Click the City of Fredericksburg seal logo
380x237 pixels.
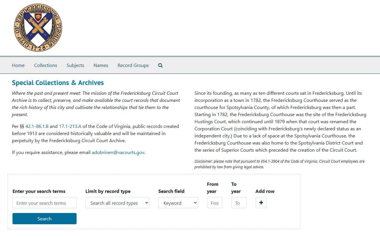click(x=38, y=28)
